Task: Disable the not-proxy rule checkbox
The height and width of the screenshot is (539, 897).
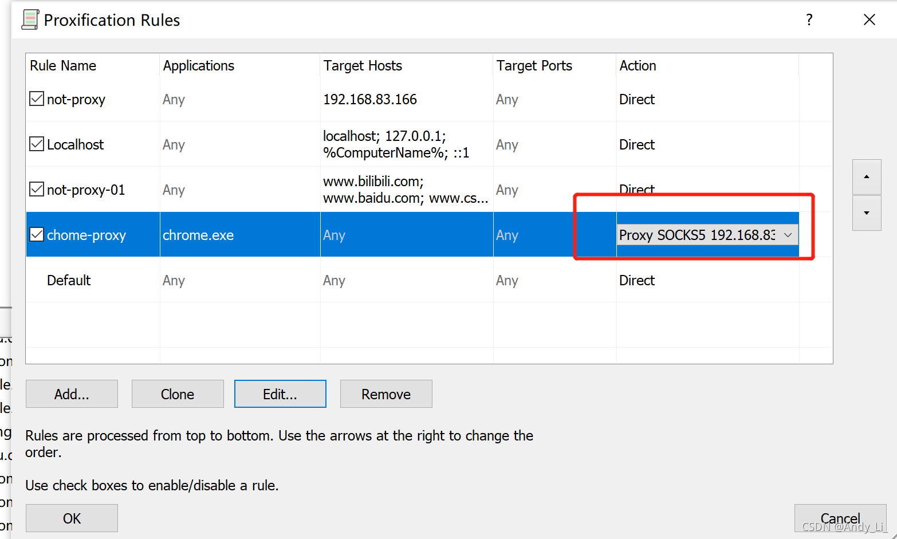Action: point(36,99)
